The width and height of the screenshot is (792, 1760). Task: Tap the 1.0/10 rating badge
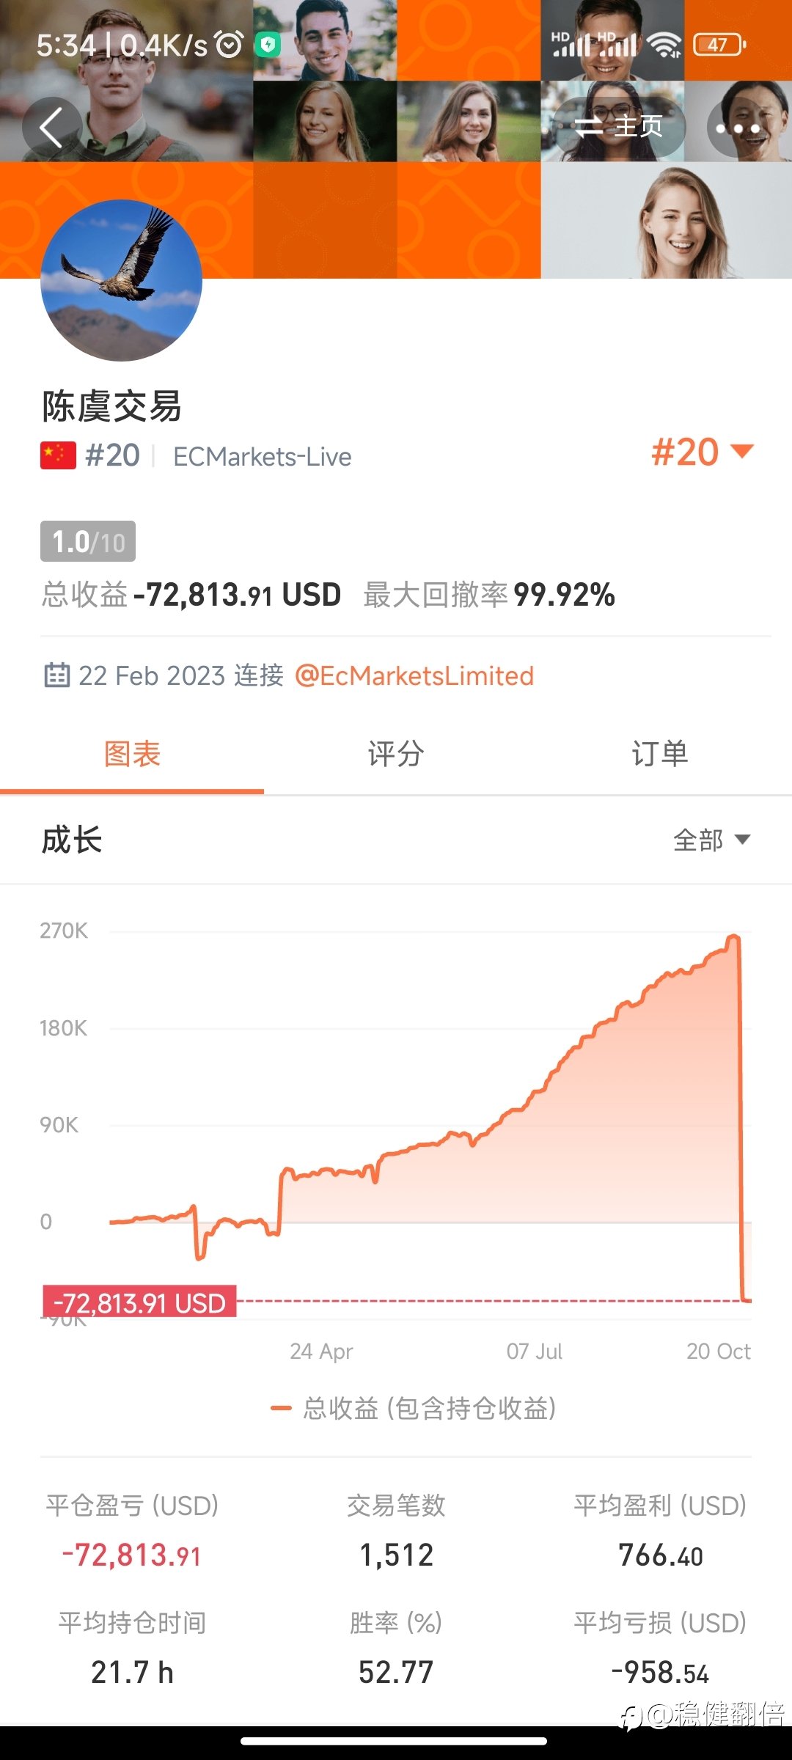88,541
